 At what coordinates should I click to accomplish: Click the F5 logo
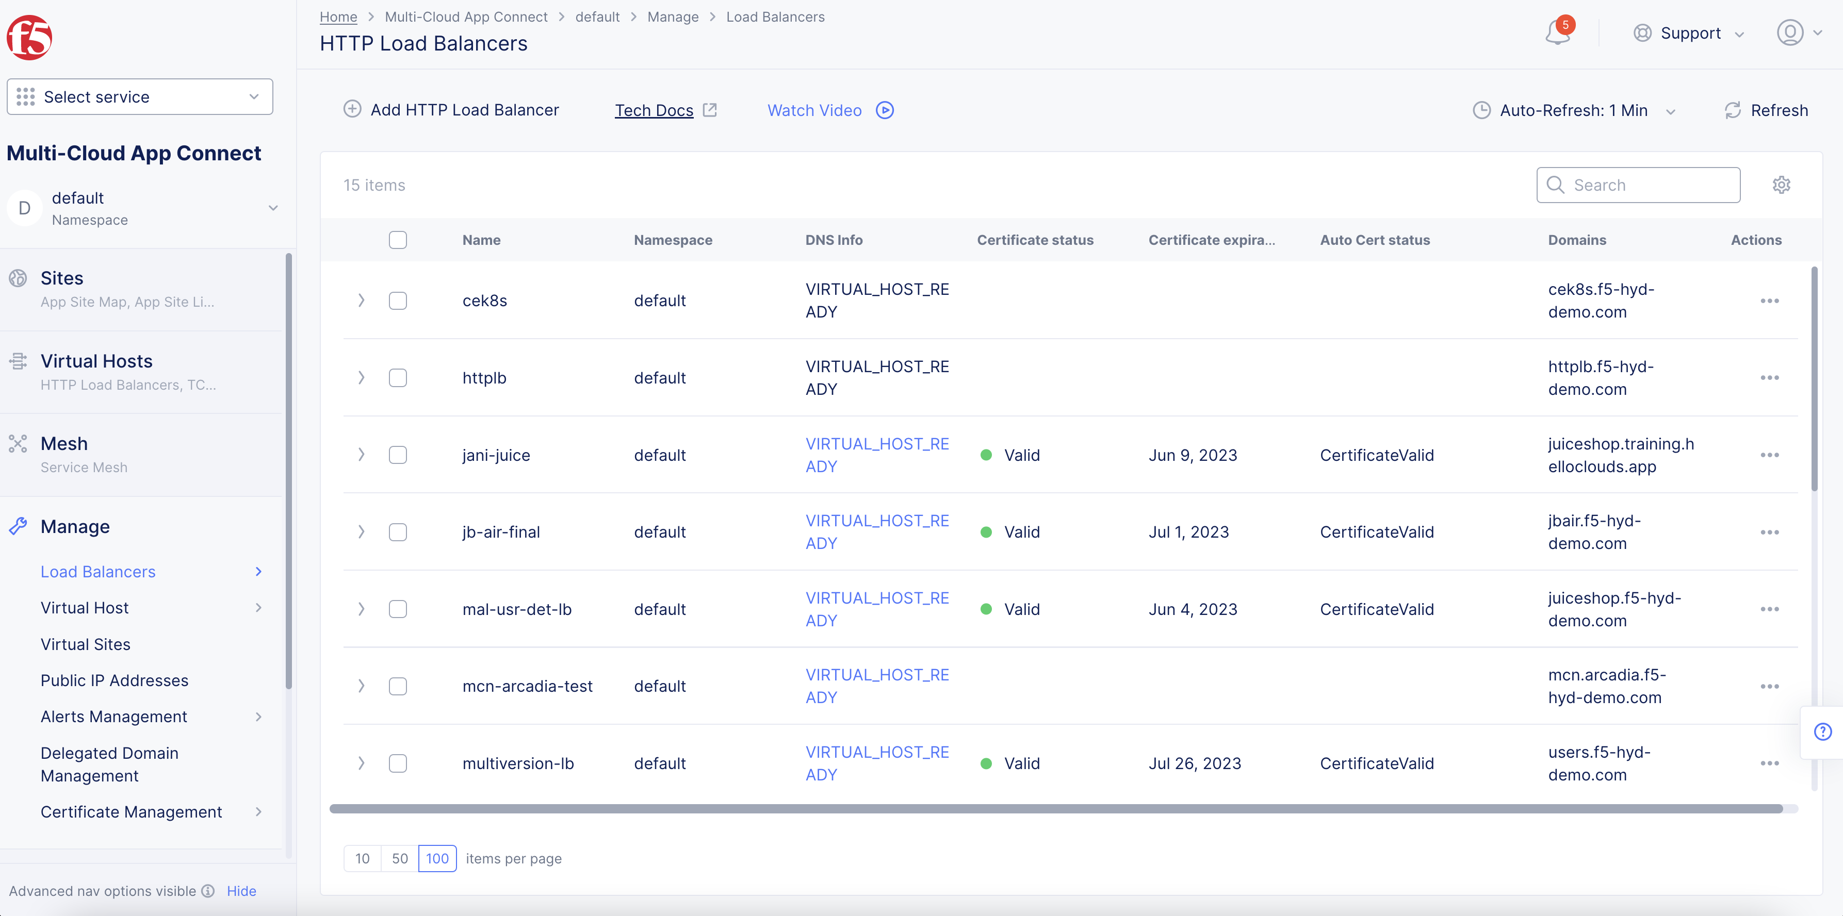29,37
